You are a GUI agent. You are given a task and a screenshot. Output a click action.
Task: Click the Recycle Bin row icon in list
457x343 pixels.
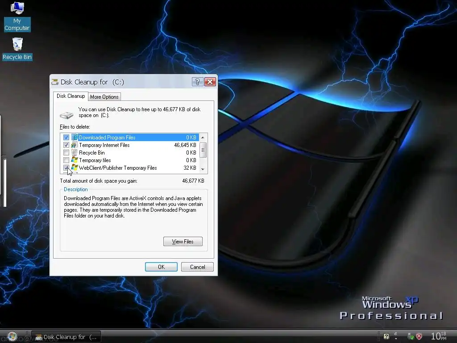pyautogui.click(x=75, y=153)
